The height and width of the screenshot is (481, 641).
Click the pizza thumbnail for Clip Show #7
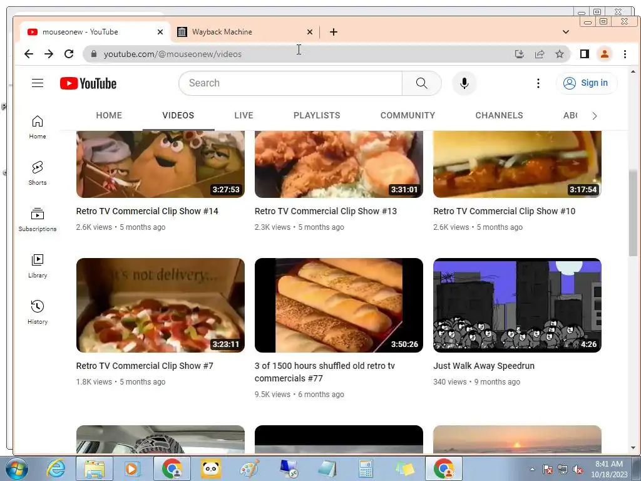click(160, 305)
